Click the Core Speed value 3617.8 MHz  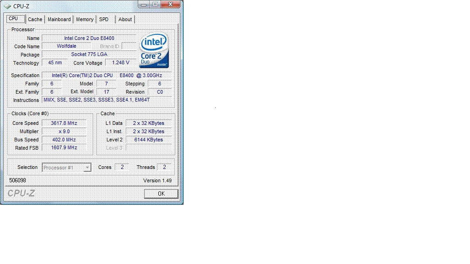(64, 124)
